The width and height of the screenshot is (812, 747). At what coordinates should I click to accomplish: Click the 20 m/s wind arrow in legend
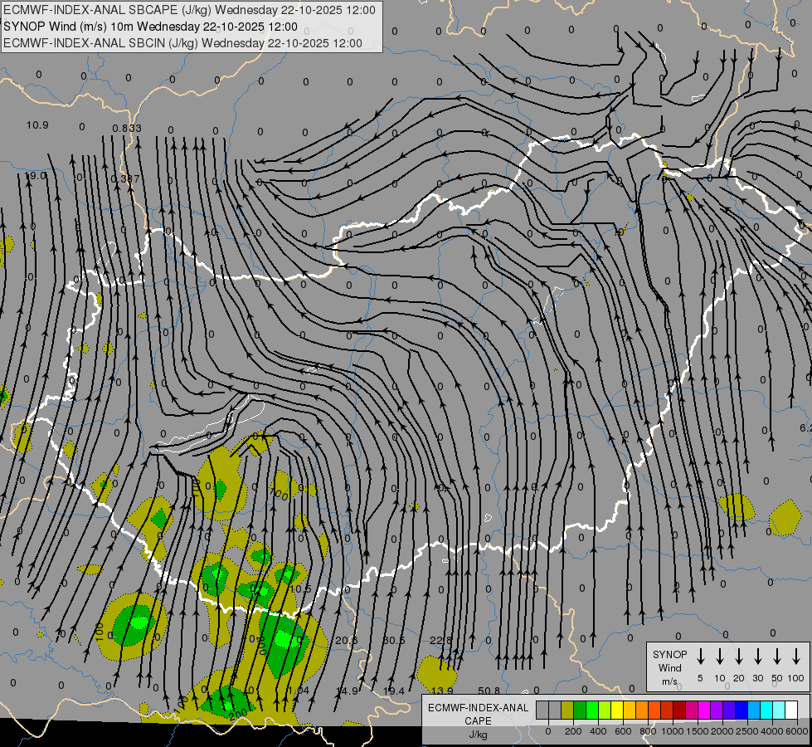pyautogui.click(x=739, y=657)
